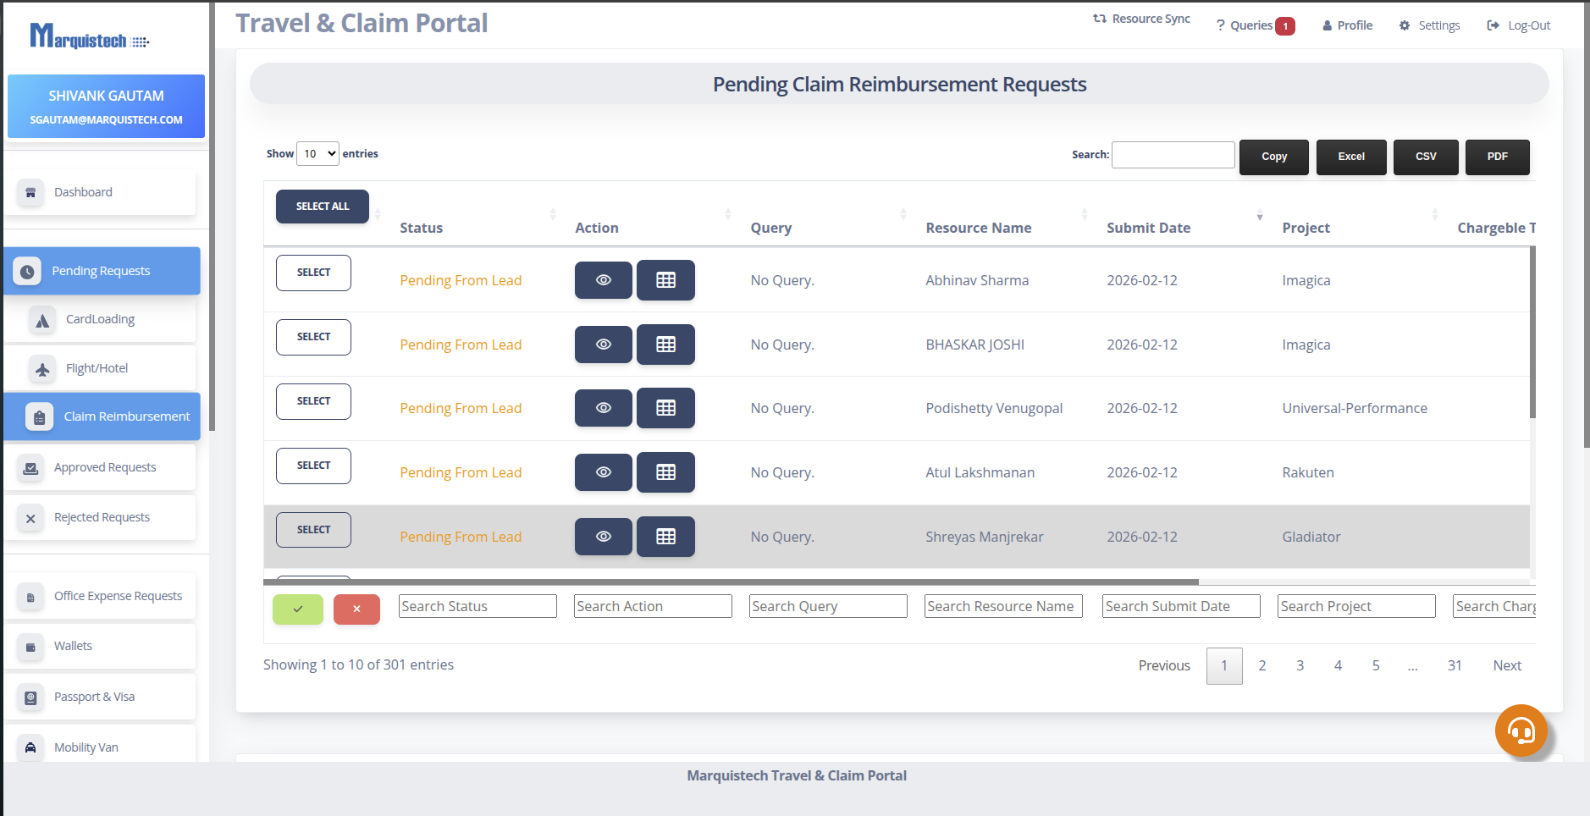The image size is (1590, 816).
Task: Go to Office Expense Requests in sidebar
Action: 118,596
